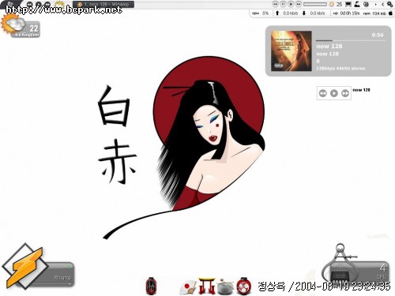The width and height of the screenshot is (395, 296).
Task: Click the Apple logo in the stats bar
Action: 390,13
